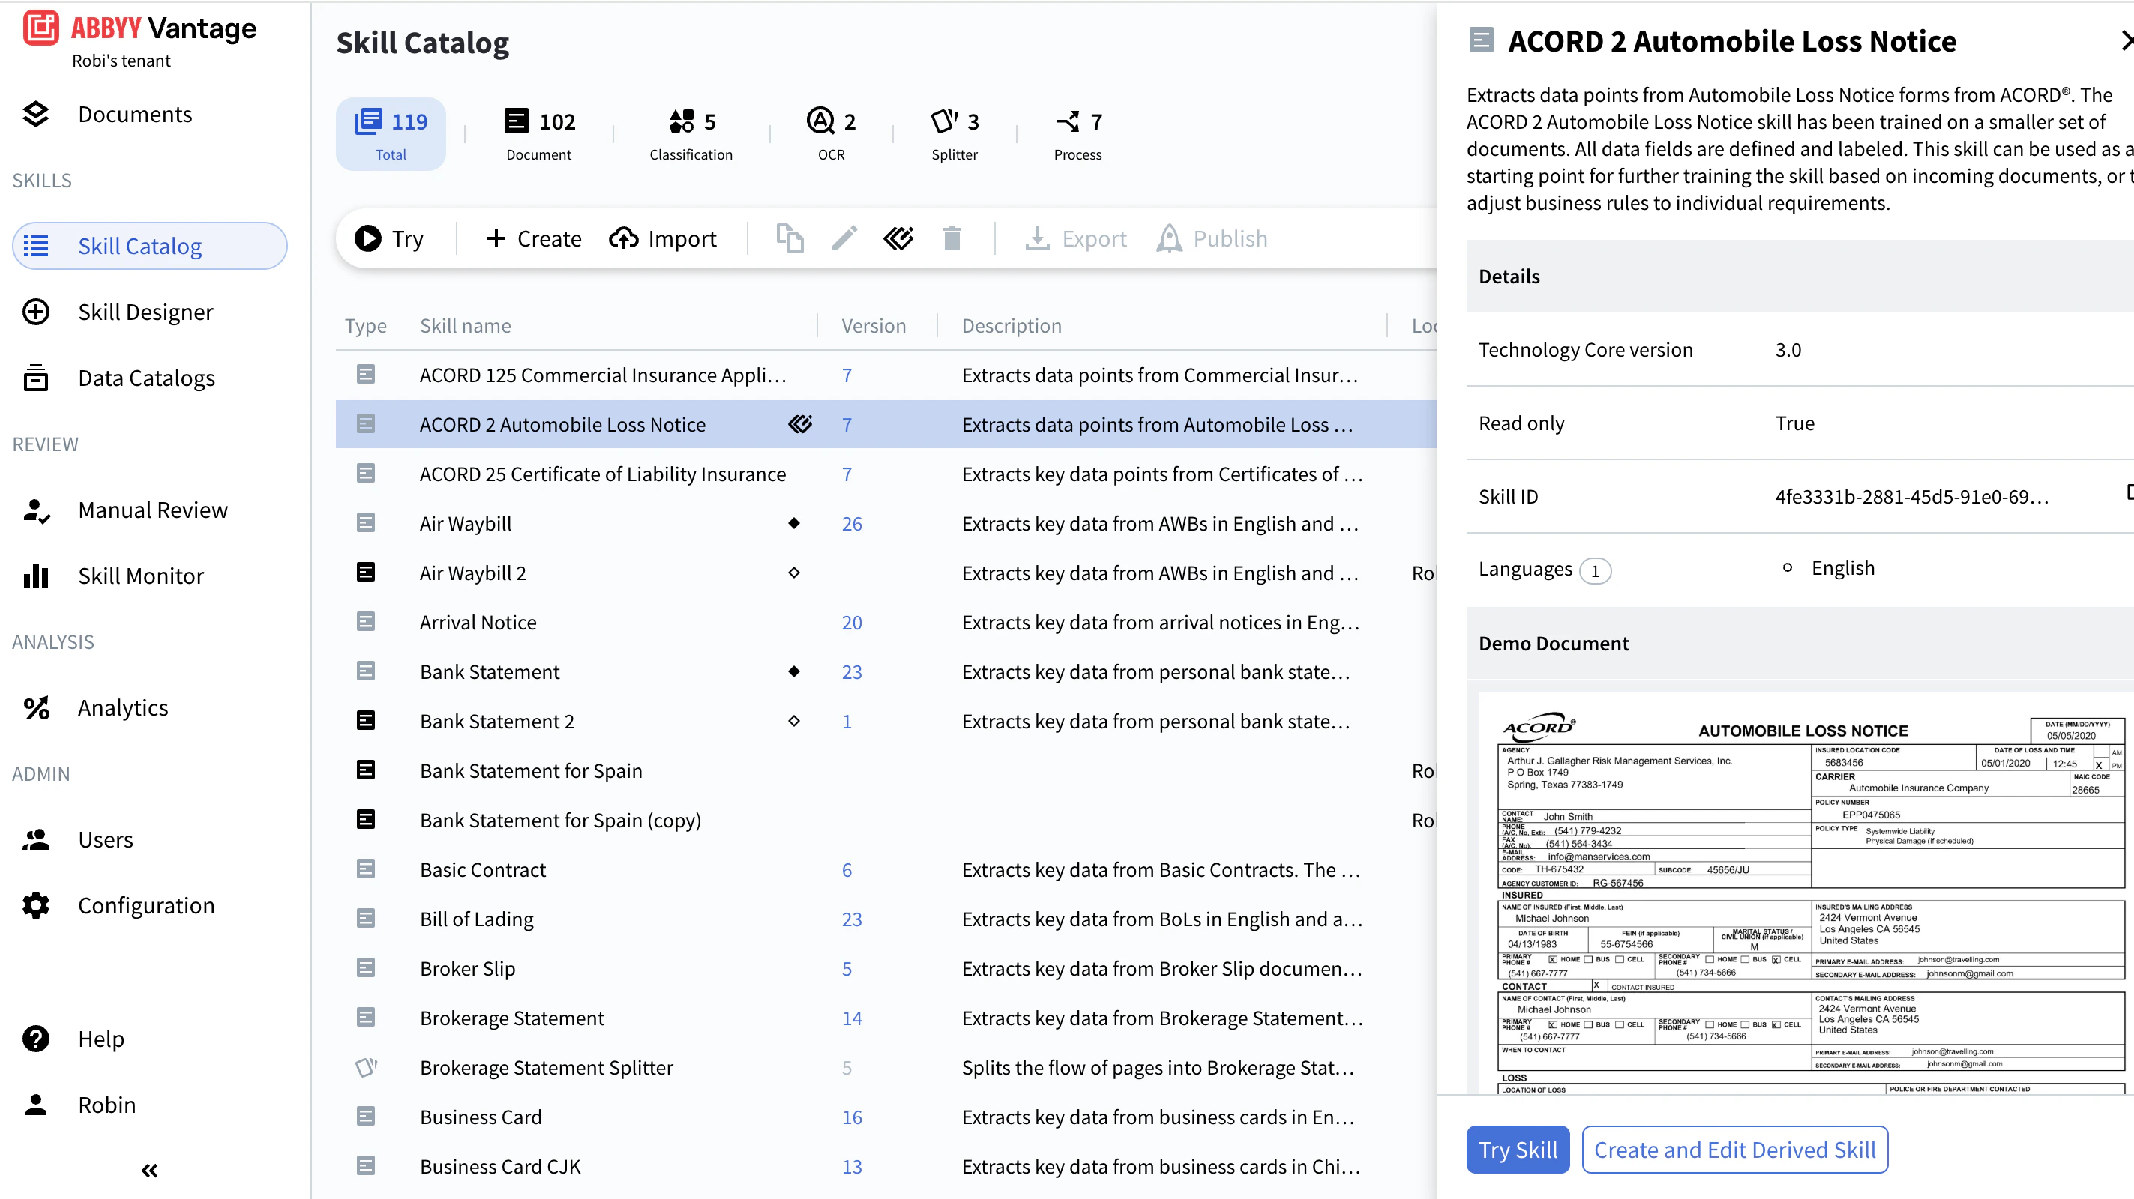
Task: Select the Arrival Notice skill row
Action: (886, 622)
